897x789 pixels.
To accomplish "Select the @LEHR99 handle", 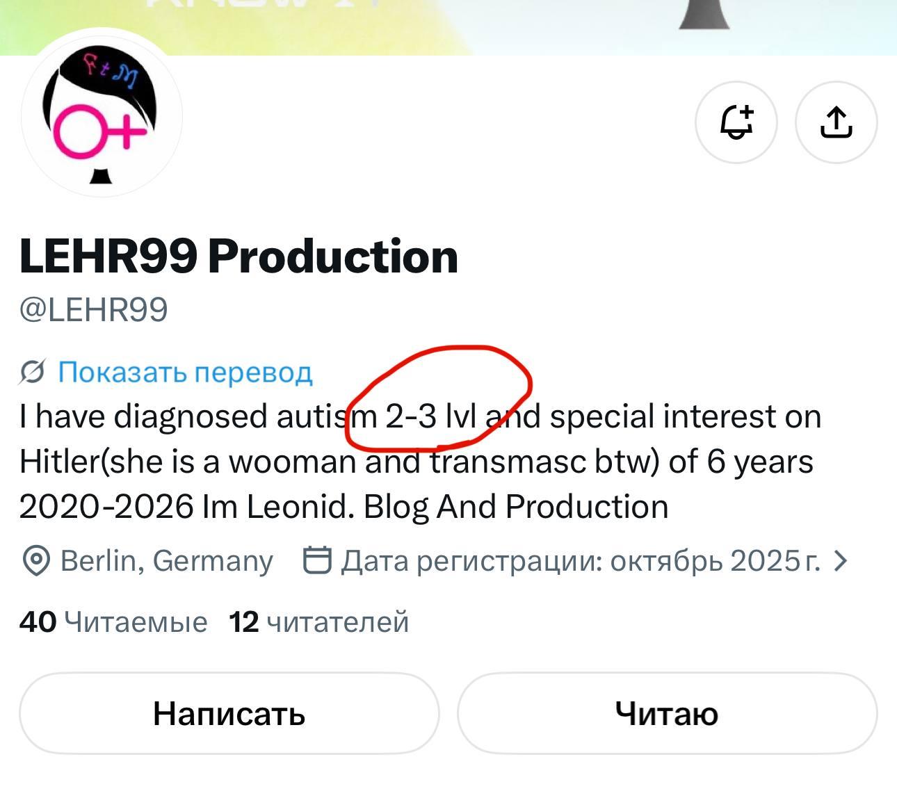I will [94, 309].
